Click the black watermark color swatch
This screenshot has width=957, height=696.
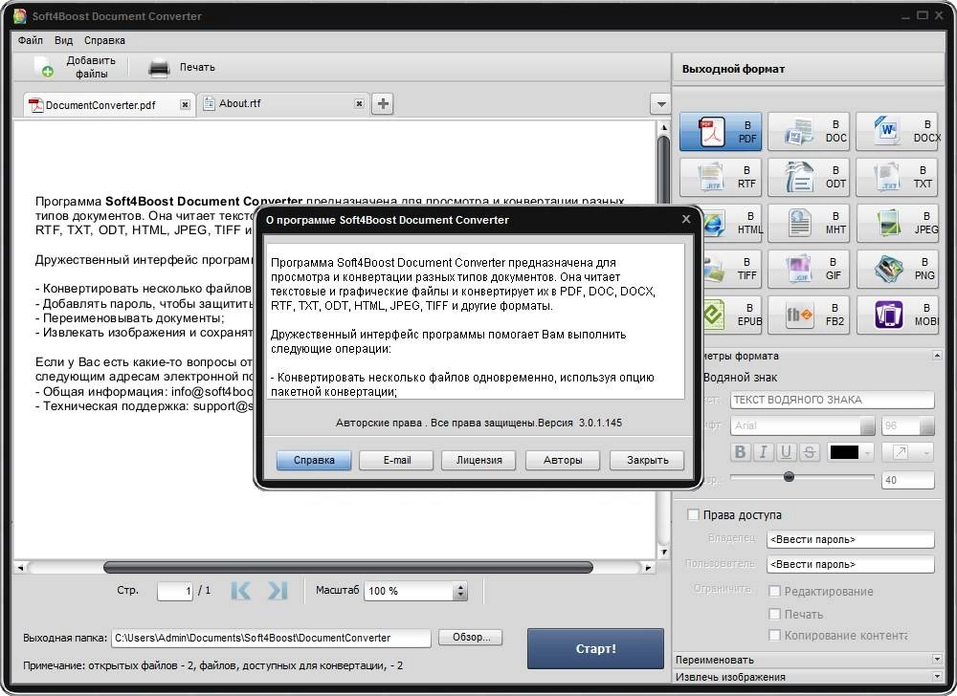point(844,452)
